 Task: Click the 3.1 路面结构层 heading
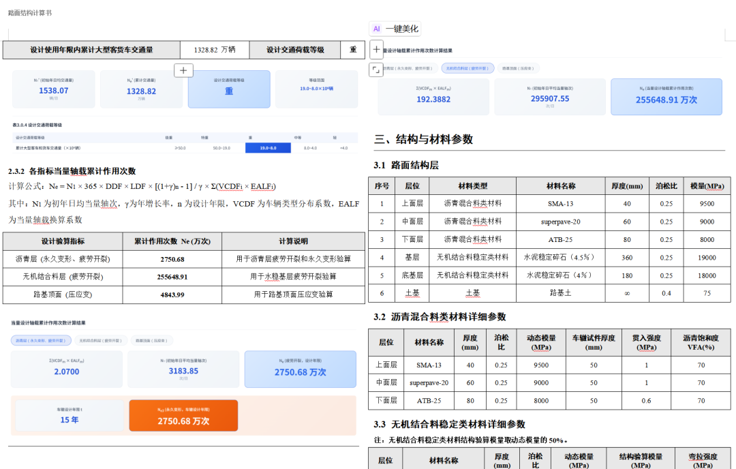406,165
